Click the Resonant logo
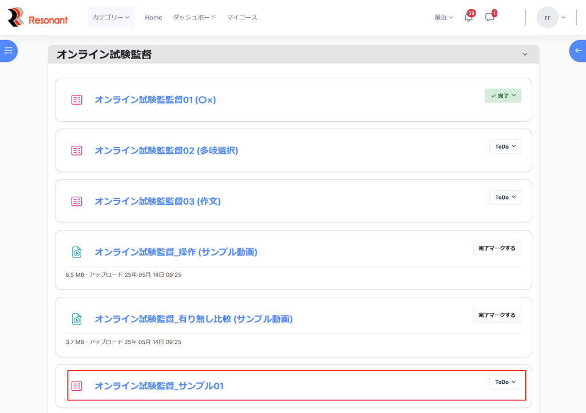Viewport: 586px width, 413px height. (x=37, y=18)
